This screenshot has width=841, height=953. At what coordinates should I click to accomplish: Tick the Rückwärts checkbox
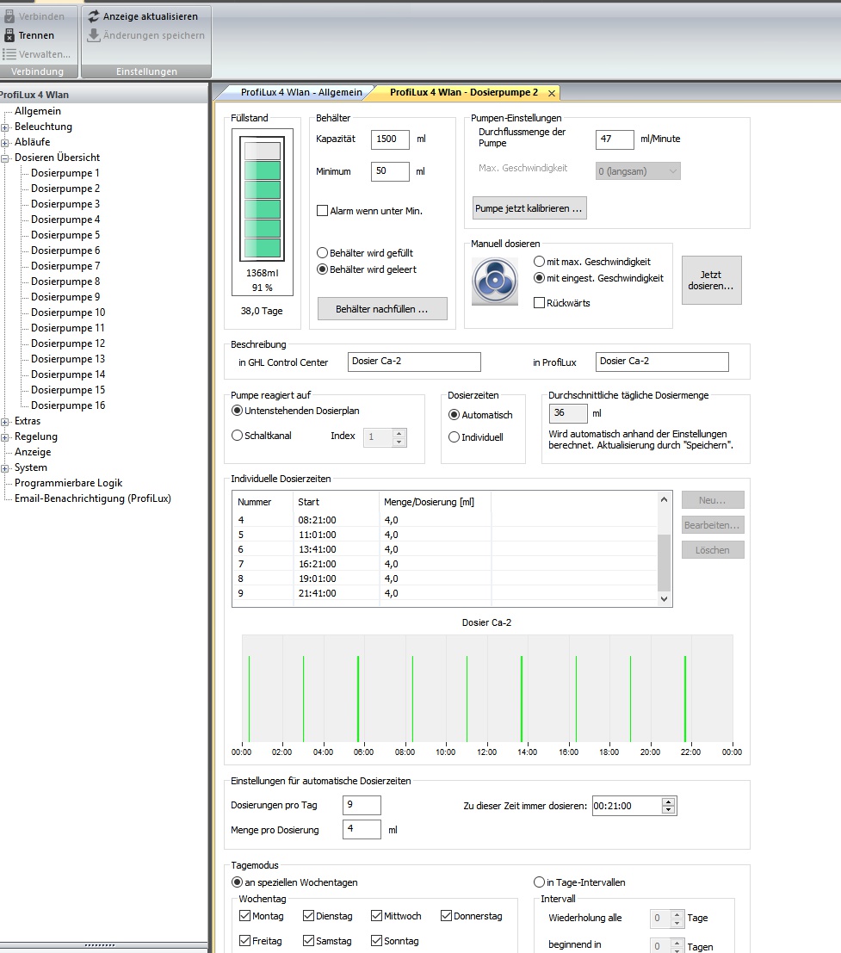(539, 303)
